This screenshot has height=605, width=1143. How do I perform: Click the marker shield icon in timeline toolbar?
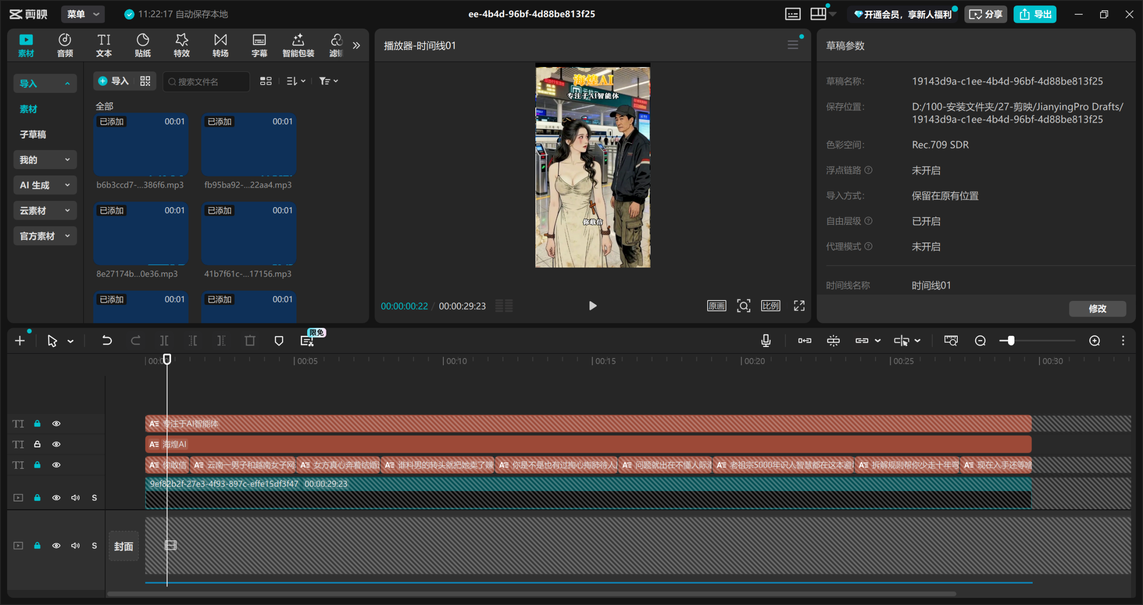pyautogui.click(x=279, y=341)
